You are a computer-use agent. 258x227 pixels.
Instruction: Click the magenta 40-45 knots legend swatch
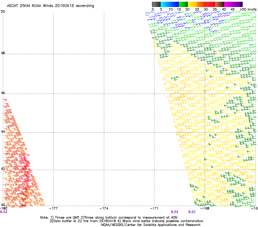[229, 4]
